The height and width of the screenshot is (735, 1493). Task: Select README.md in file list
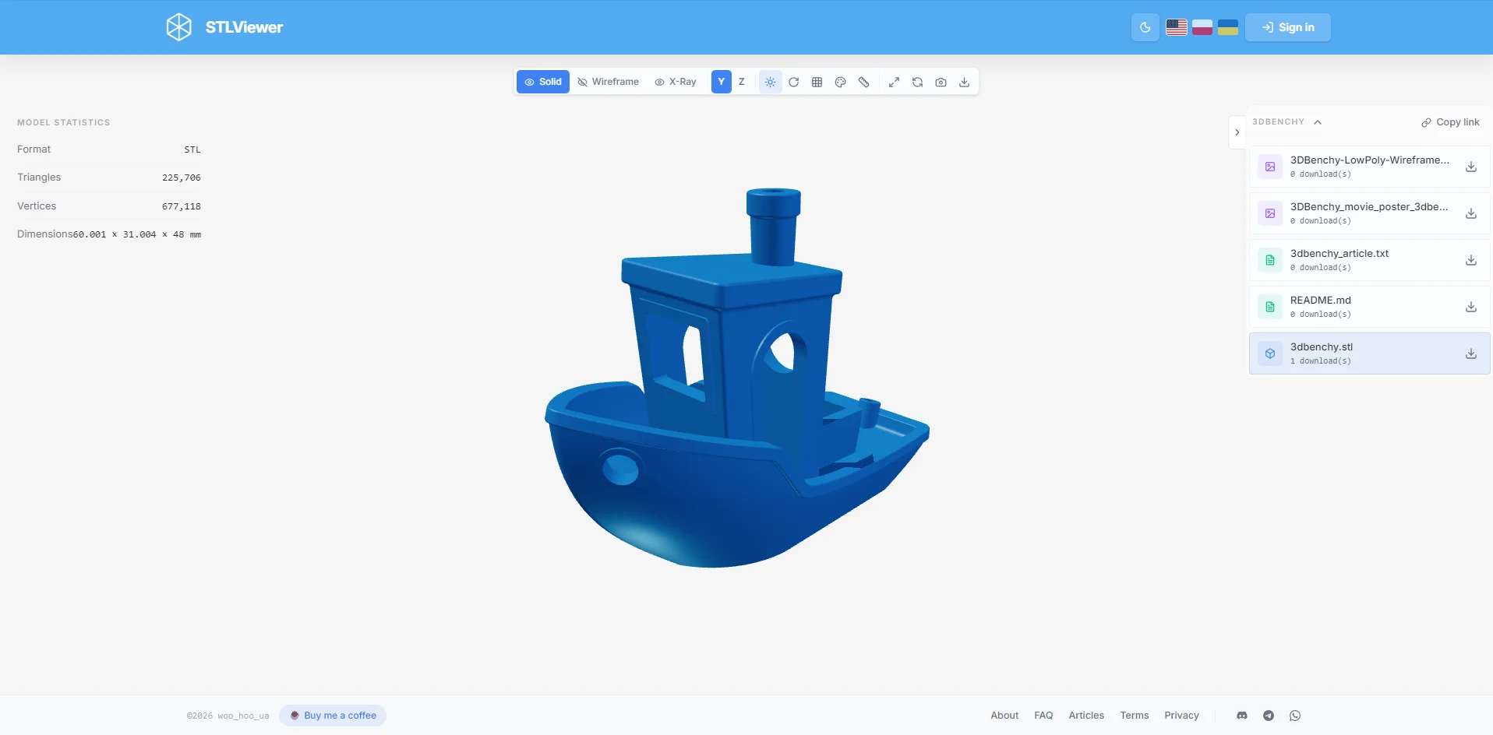pos(1369,307)
